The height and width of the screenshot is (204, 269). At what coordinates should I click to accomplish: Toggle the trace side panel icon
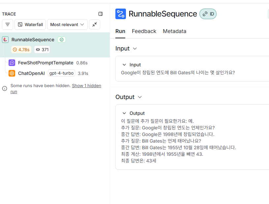point(101,14)
